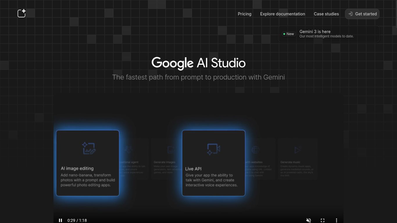The height and width of the screenshot is (223, 397).
Task: Pause the video playback
Action: tap(60, 220)
